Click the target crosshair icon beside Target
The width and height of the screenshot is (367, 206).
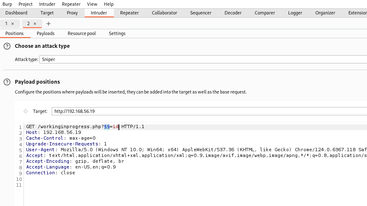coord(26,111)
